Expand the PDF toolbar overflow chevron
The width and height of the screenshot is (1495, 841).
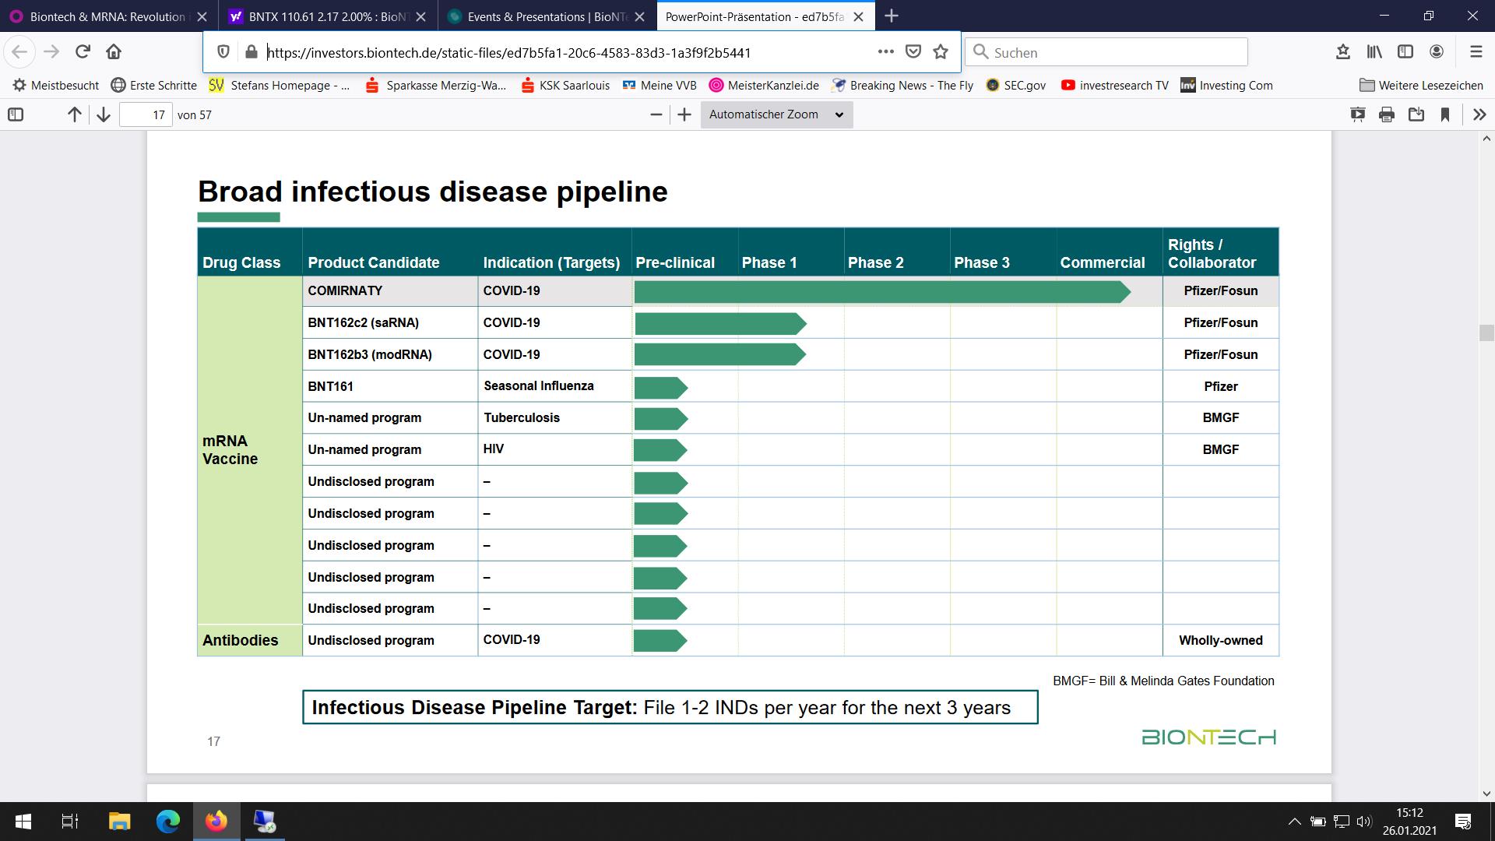(1479, 114)
